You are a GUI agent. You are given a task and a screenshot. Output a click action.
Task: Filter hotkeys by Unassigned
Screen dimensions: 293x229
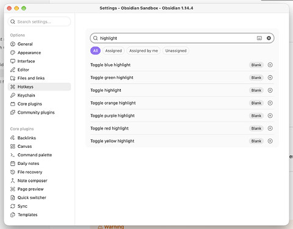[176, 51]
